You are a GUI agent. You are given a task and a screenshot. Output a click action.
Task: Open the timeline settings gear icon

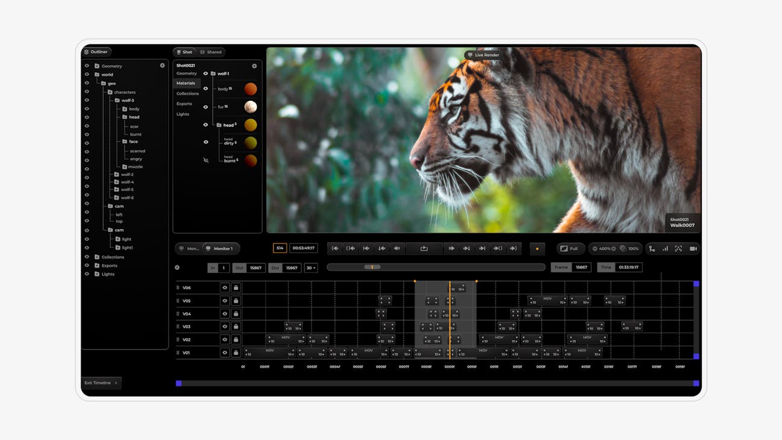[177, 268]
